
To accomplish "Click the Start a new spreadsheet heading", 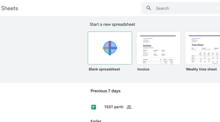I will tap(112, 24).
